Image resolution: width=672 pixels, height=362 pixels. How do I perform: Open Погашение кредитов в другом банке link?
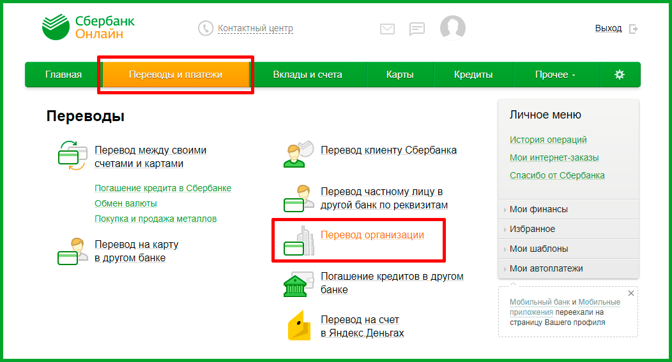pyautogui.click(x=392, y=283)
